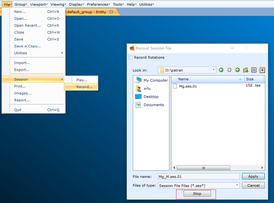The width and height of the screenshot is (274, 203).
Task: Open My Computer in the sidebar
Action: (x=151, y=80)
